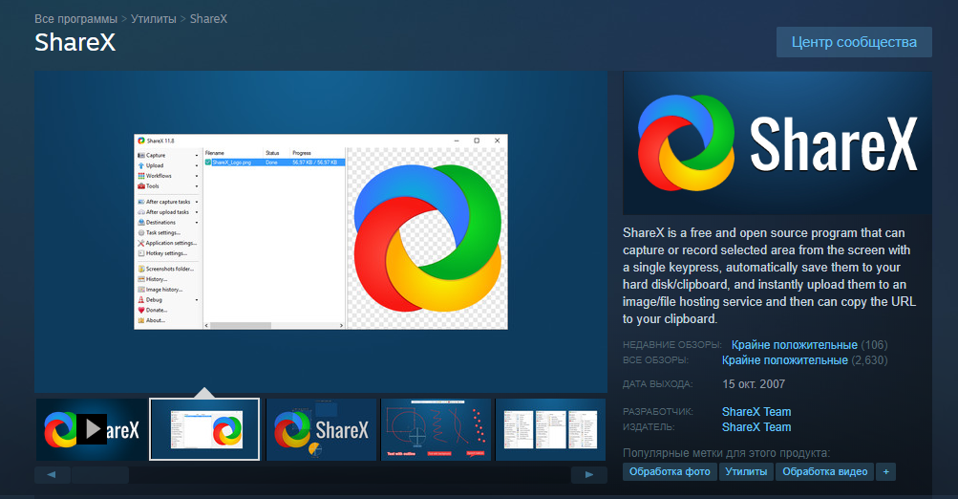Click the thumbnail strip scrollbar handle
The image size is (958, 499).
tap(99, 474)
